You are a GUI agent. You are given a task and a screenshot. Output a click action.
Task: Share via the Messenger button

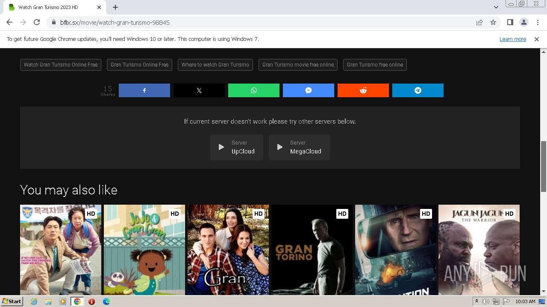click(x=309, y=90)
